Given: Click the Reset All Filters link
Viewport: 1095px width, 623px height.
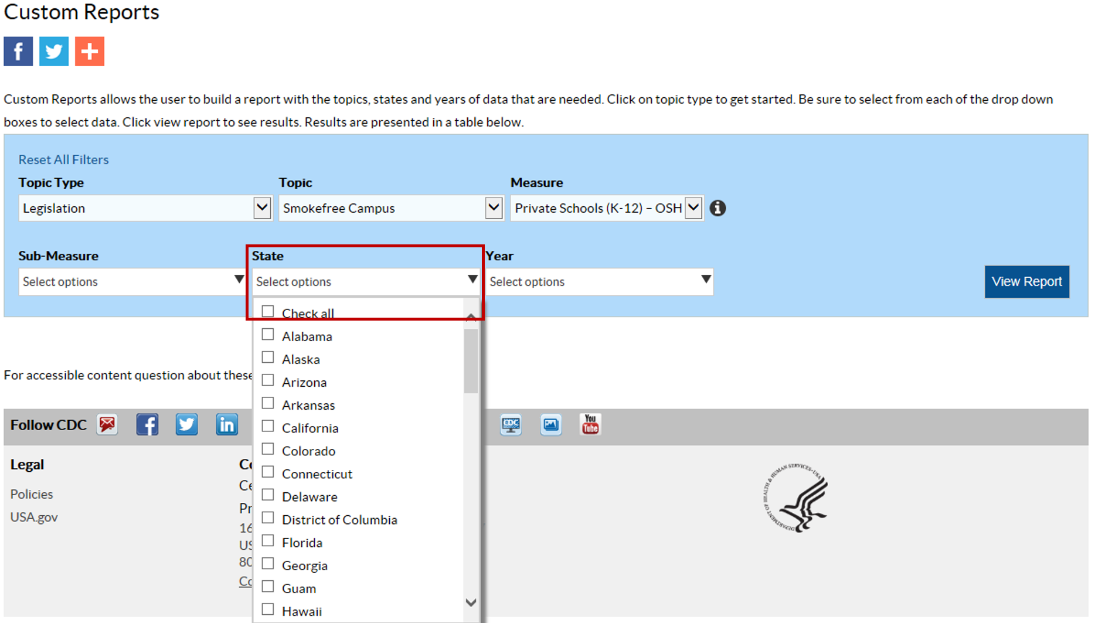Looking at the screenshot, I should pos(63,159).
